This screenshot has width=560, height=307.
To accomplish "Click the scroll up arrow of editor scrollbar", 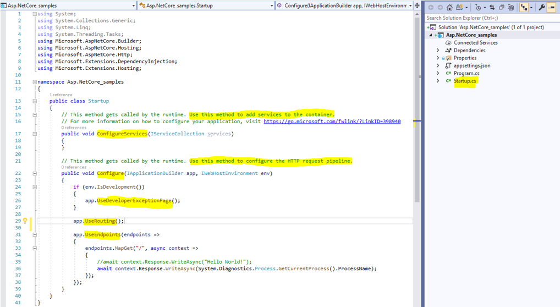I will 417,14.
